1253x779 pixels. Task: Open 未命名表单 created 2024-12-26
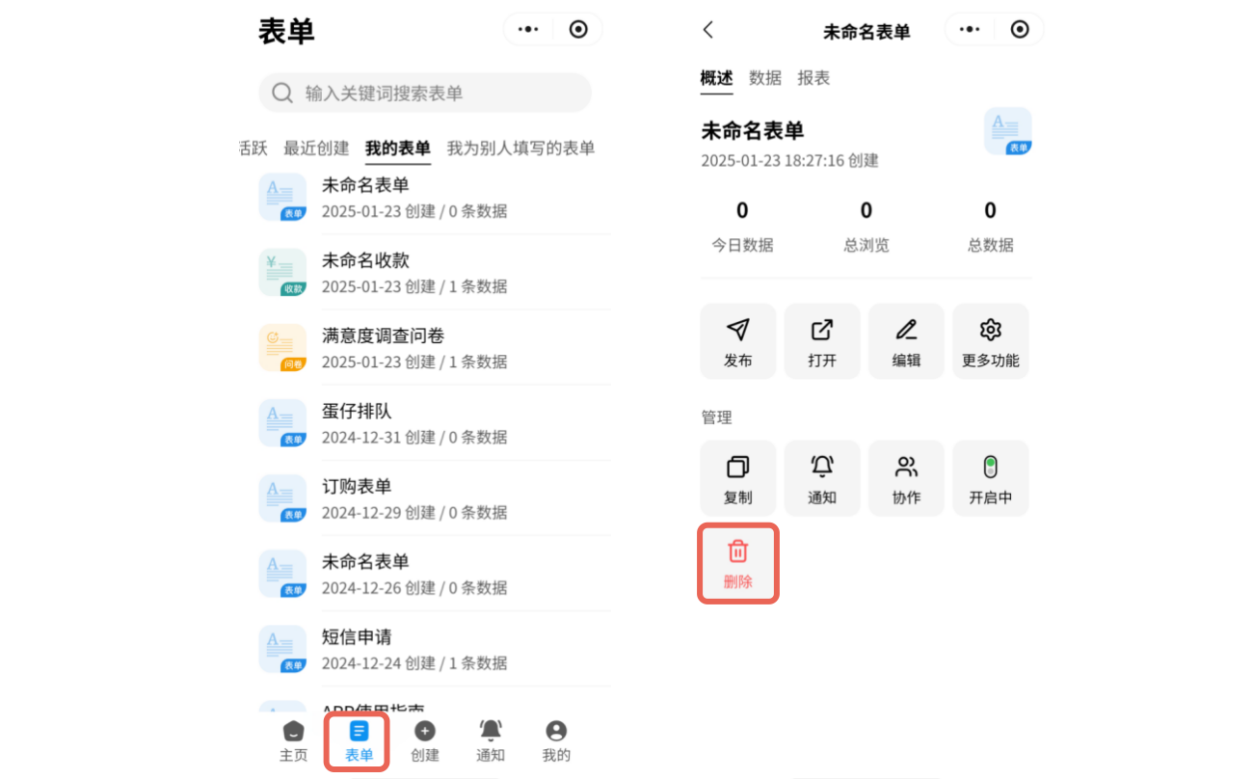tap(434, 574)
